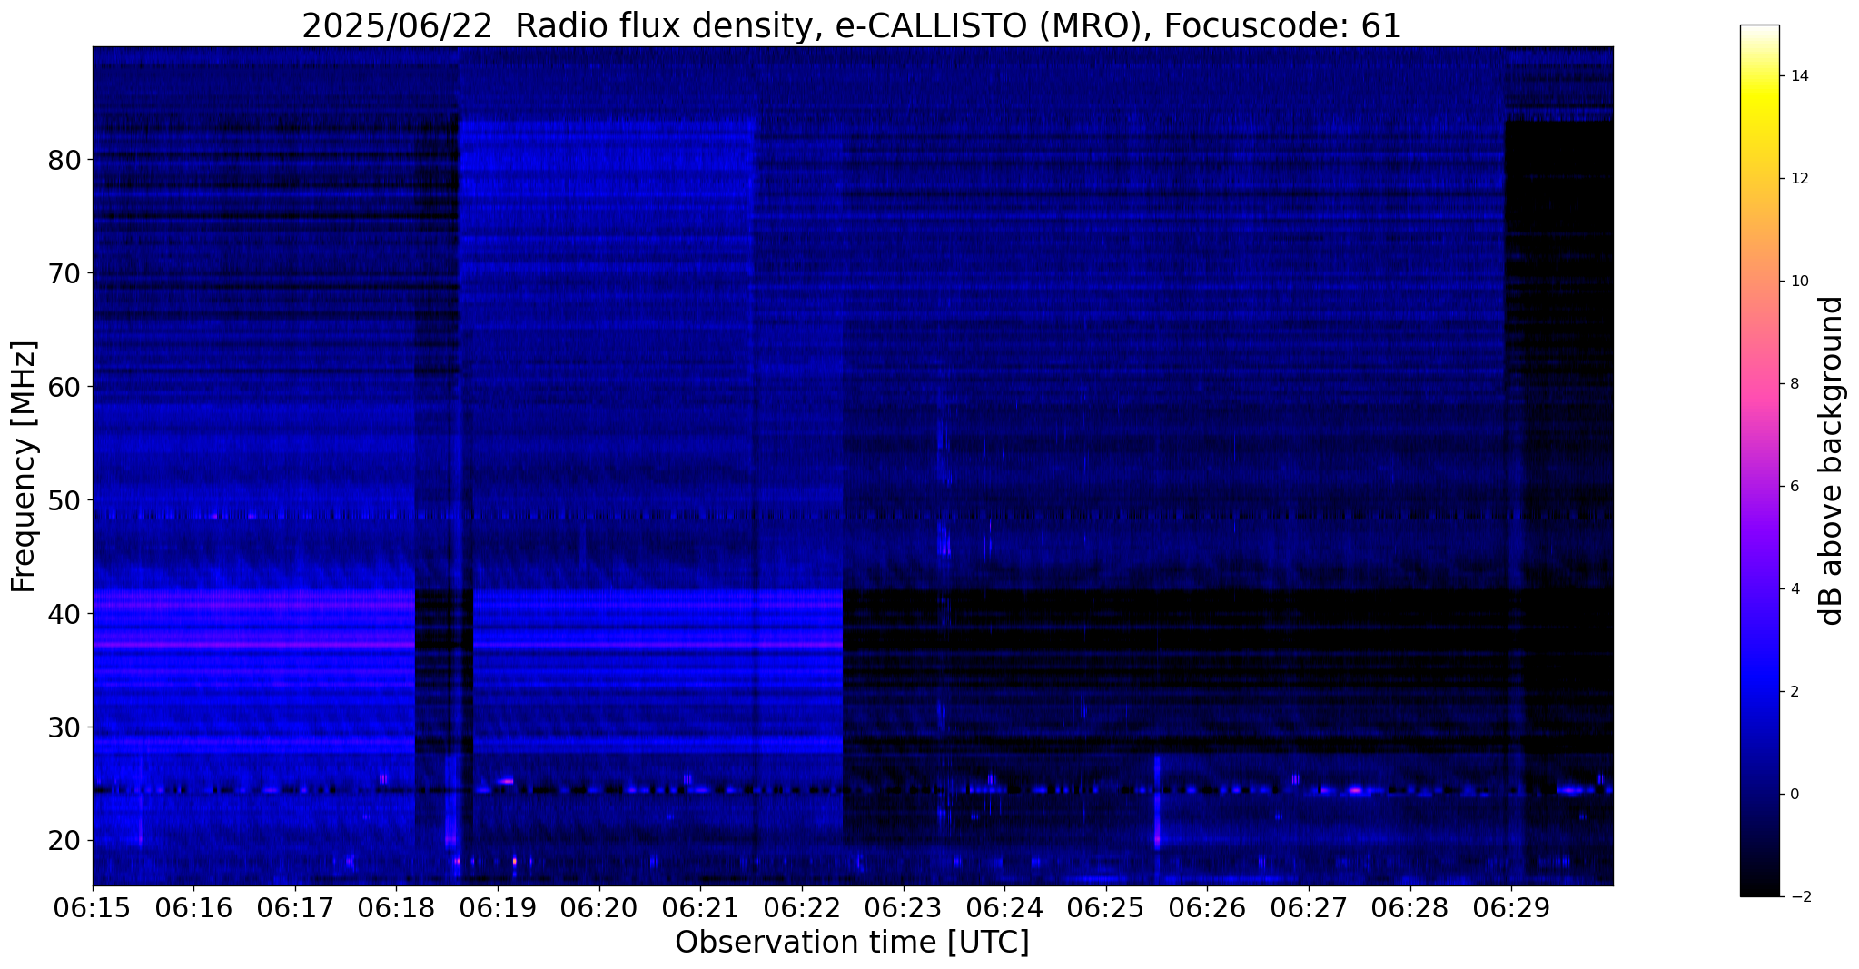This screenshot has height=969, width=1859.
Task: Click the 06:26 time tick label
Action: (1207, 907)
